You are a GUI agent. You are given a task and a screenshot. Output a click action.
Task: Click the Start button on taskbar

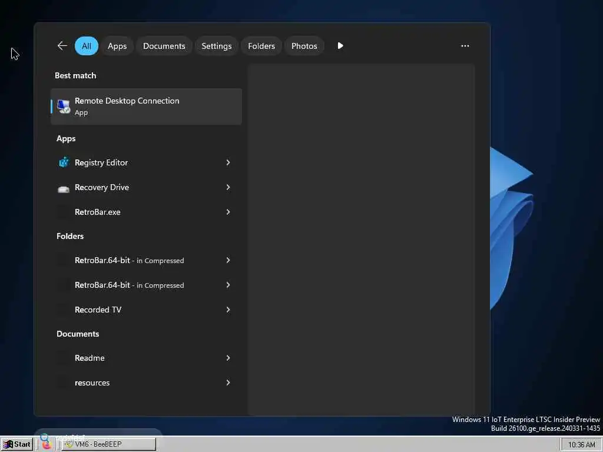[x=17, y=444]
